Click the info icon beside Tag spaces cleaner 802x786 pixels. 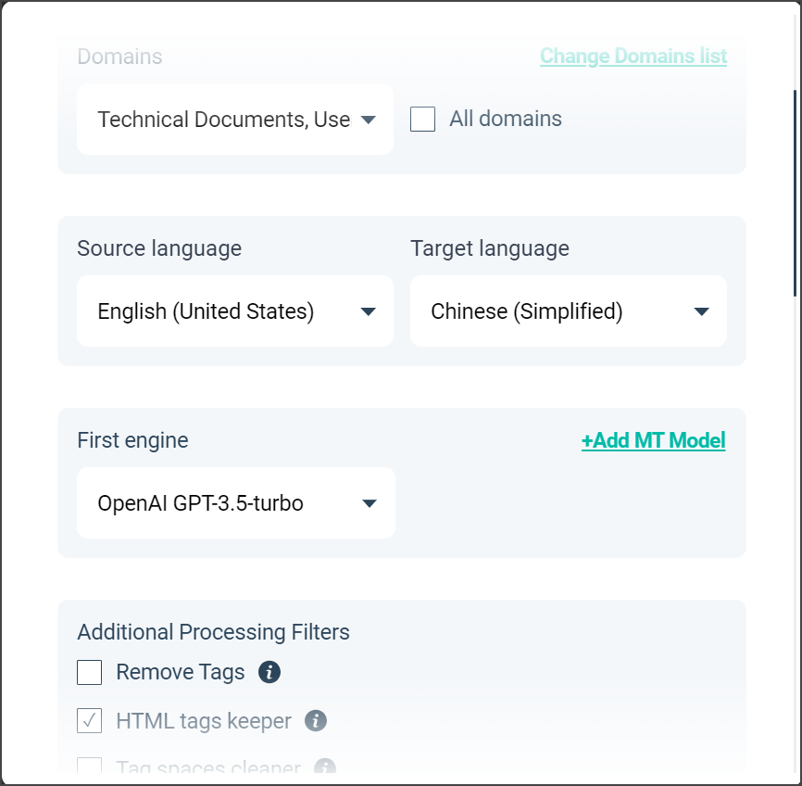pos(324,767)
